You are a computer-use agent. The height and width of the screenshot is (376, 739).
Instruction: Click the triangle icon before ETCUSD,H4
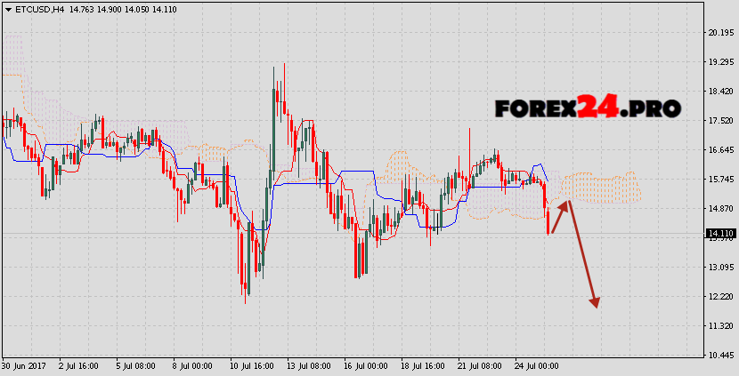7,10
